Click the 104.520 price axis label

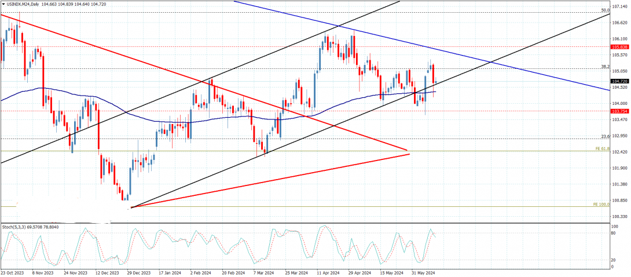click(620, 88)
